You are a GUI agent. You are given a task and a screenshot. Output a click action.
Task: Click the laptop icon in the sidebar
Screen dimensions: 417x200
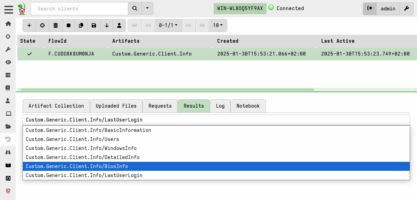click(8, 114)
